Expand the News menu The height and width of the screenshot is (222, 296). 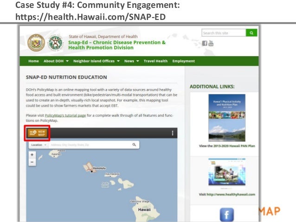[132, 61]
